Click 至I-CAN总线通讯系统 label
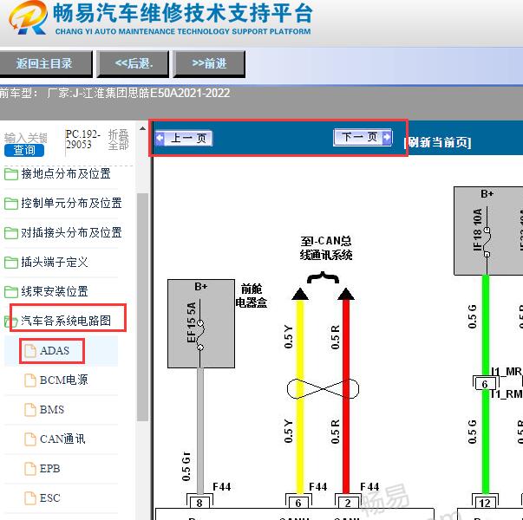The width and height of the screenshot is (523, 520). (x=326, y=248)
